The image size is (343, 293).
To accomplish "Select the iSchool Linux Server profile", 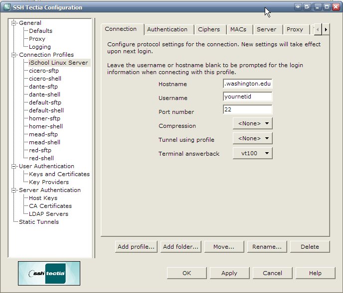I will 58,63.
